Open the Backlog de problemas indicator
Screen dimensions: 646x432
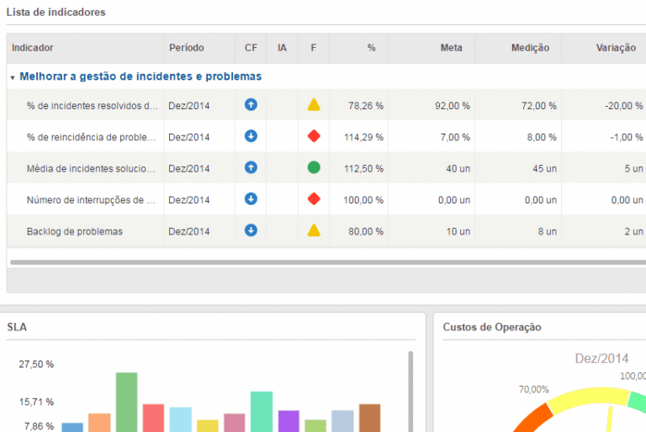(x=75, y=231)
